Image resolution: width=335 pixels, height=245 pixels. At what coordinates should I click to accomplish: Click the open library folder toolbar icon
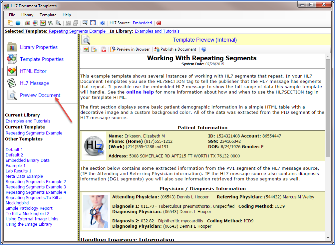[x=10, y=23]
